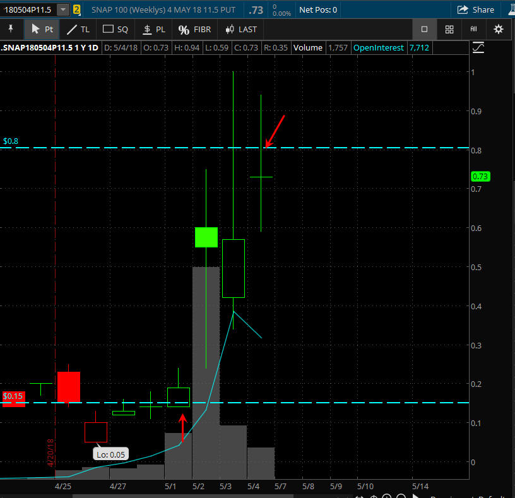Click the Share button
515x498 pixels.
click(x=476, y=9)
